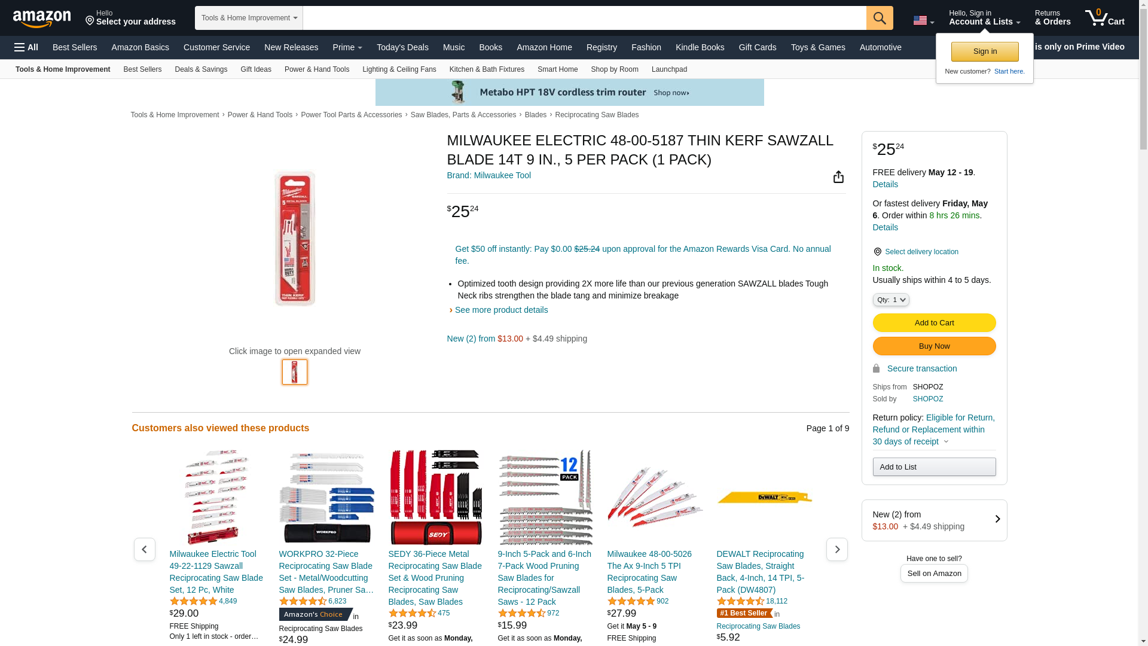Click the Buy Now button
The image size is (1148, 646).
[934, 346]
